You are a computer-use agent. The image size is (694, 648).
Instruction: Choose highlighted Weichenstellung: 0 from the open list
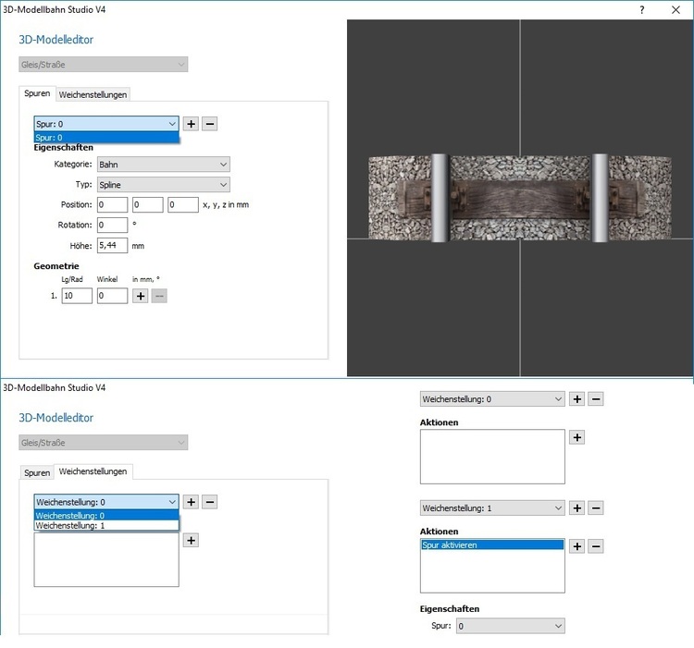click(x=106, y=516)
